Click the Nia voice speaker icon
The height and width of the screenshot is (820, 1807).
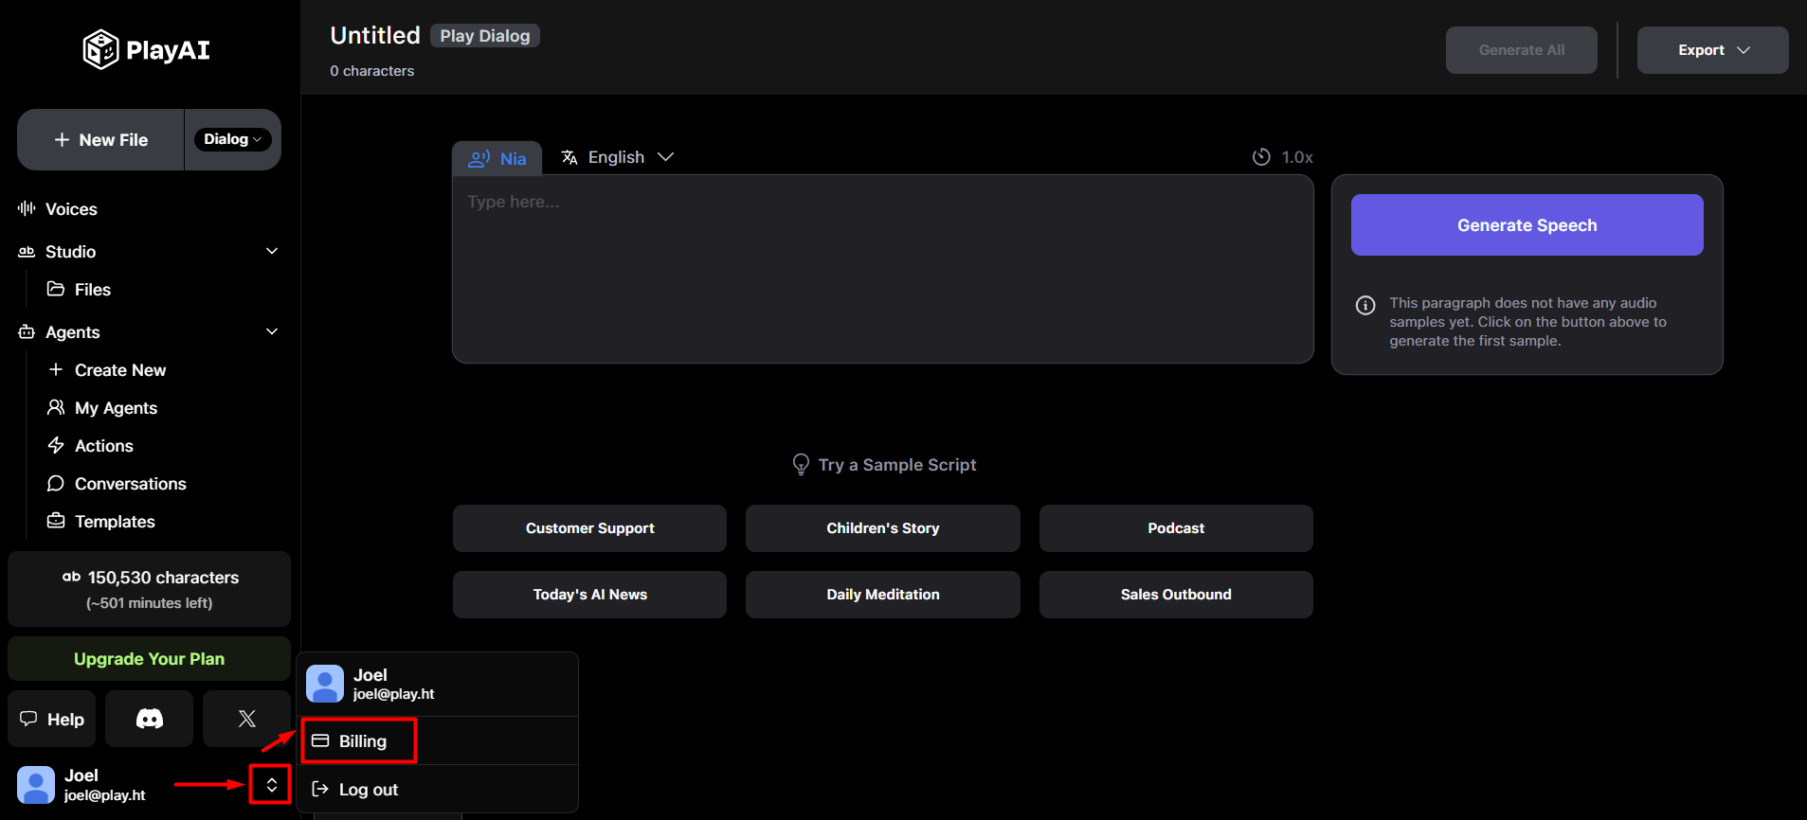coord(479,158)
